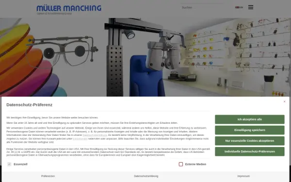Toggle the Essenziell checkbox
This screenshot has height=182, width=291.
[x=9, y=164]
